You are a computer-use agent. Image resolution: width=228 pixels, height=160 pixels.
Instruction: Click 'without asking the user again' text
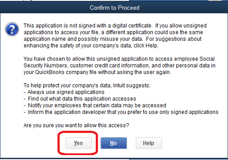tap(134, 72)
